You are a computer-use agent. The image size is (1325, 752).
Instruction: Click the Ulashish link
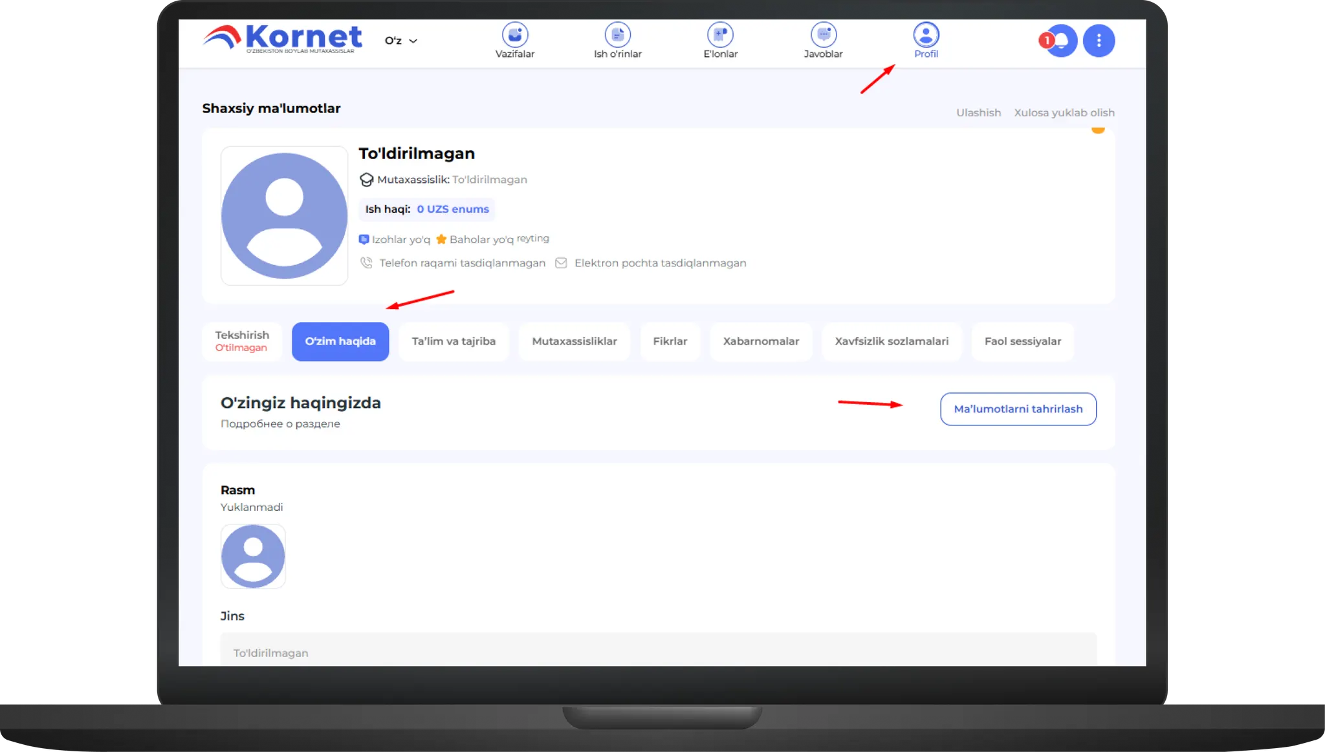point(978,113)
